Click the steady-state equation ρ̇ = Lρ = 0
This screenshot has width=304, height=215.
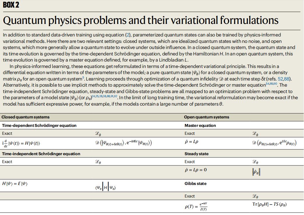coord(196,170)
